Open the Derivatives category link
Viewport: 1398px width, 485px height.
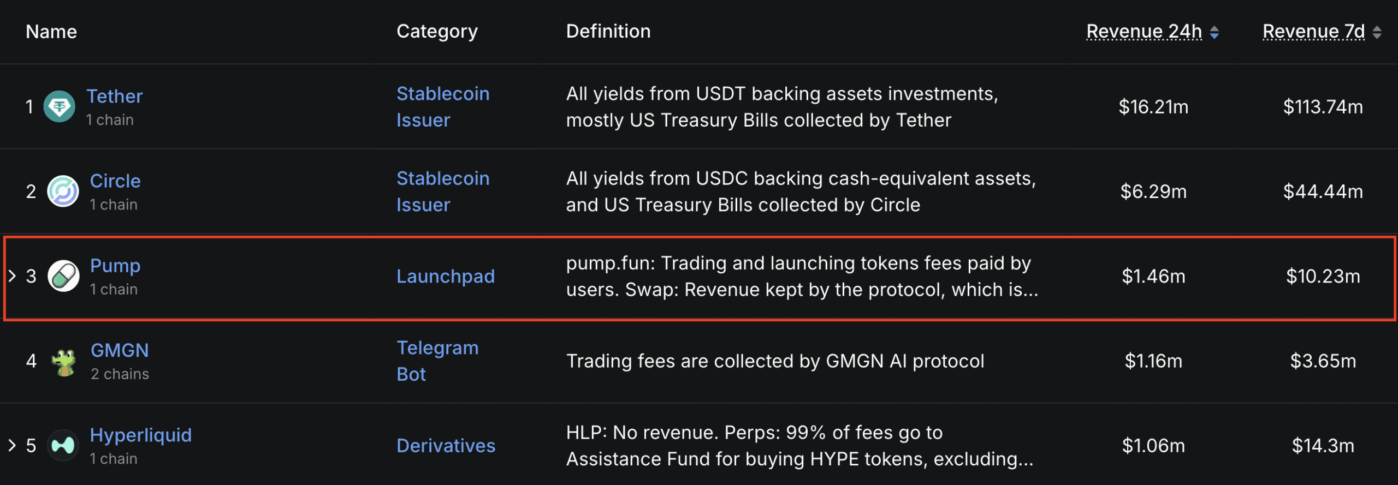pos(446,446)
